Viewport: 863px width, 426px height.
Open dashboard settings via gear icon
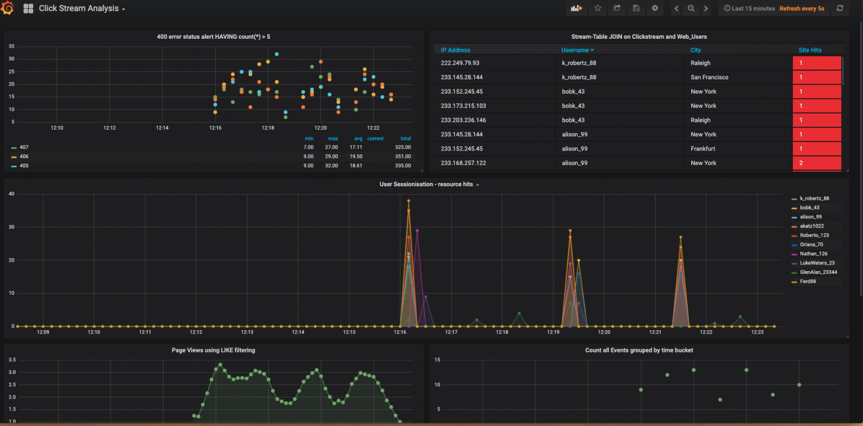point(655,8)
